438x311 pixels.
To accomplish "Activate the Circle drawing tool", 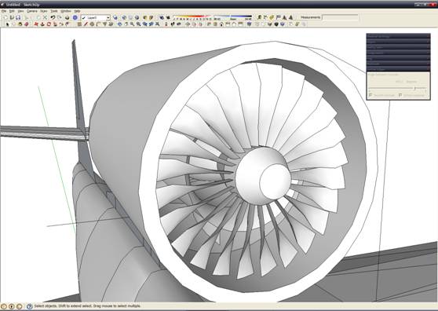I will (92, 24).
